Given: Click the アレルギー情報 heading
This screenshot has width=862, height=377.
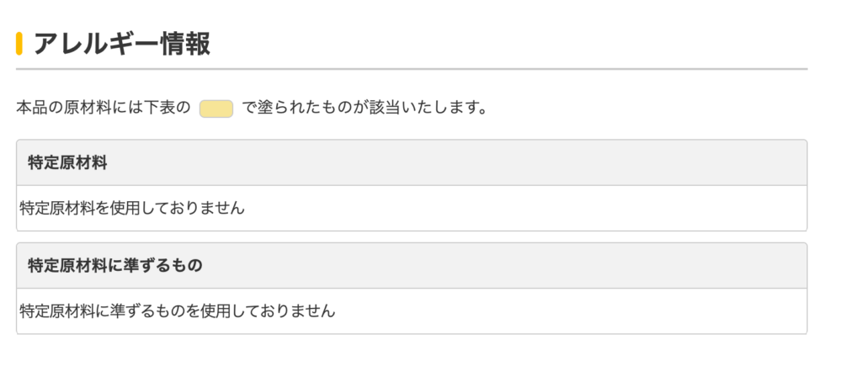Looking at the screenshot, I should click(x=121, y=43).
